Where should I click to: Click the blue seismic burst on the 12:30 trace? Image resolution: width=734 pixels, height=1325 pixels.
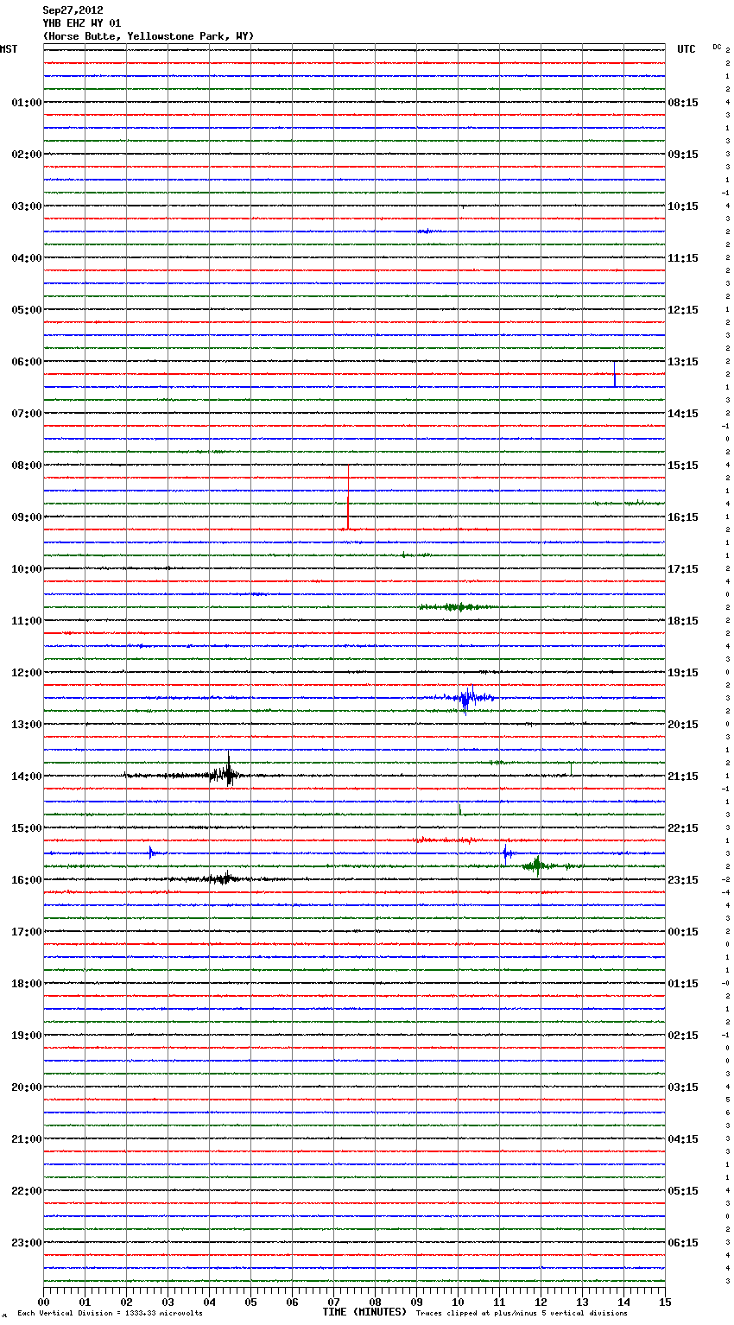467,698
